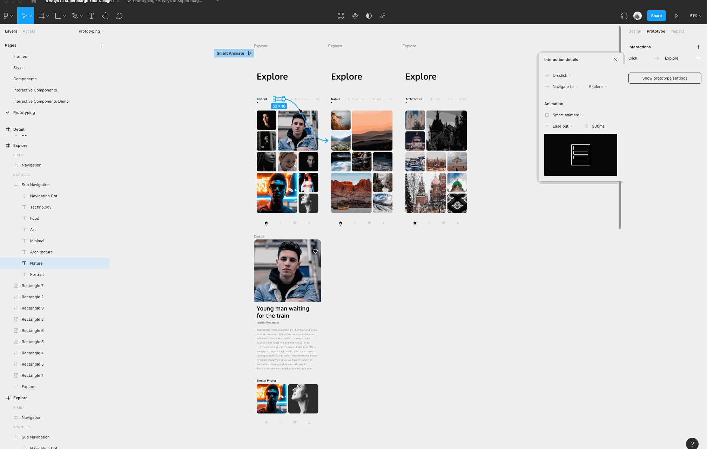
Task: Select the Styles page
Action: (x=19, y=68)
